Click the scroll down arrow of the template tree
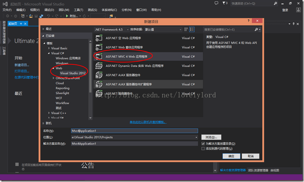The width and height of the screenshot is (304, 182). 90,118
